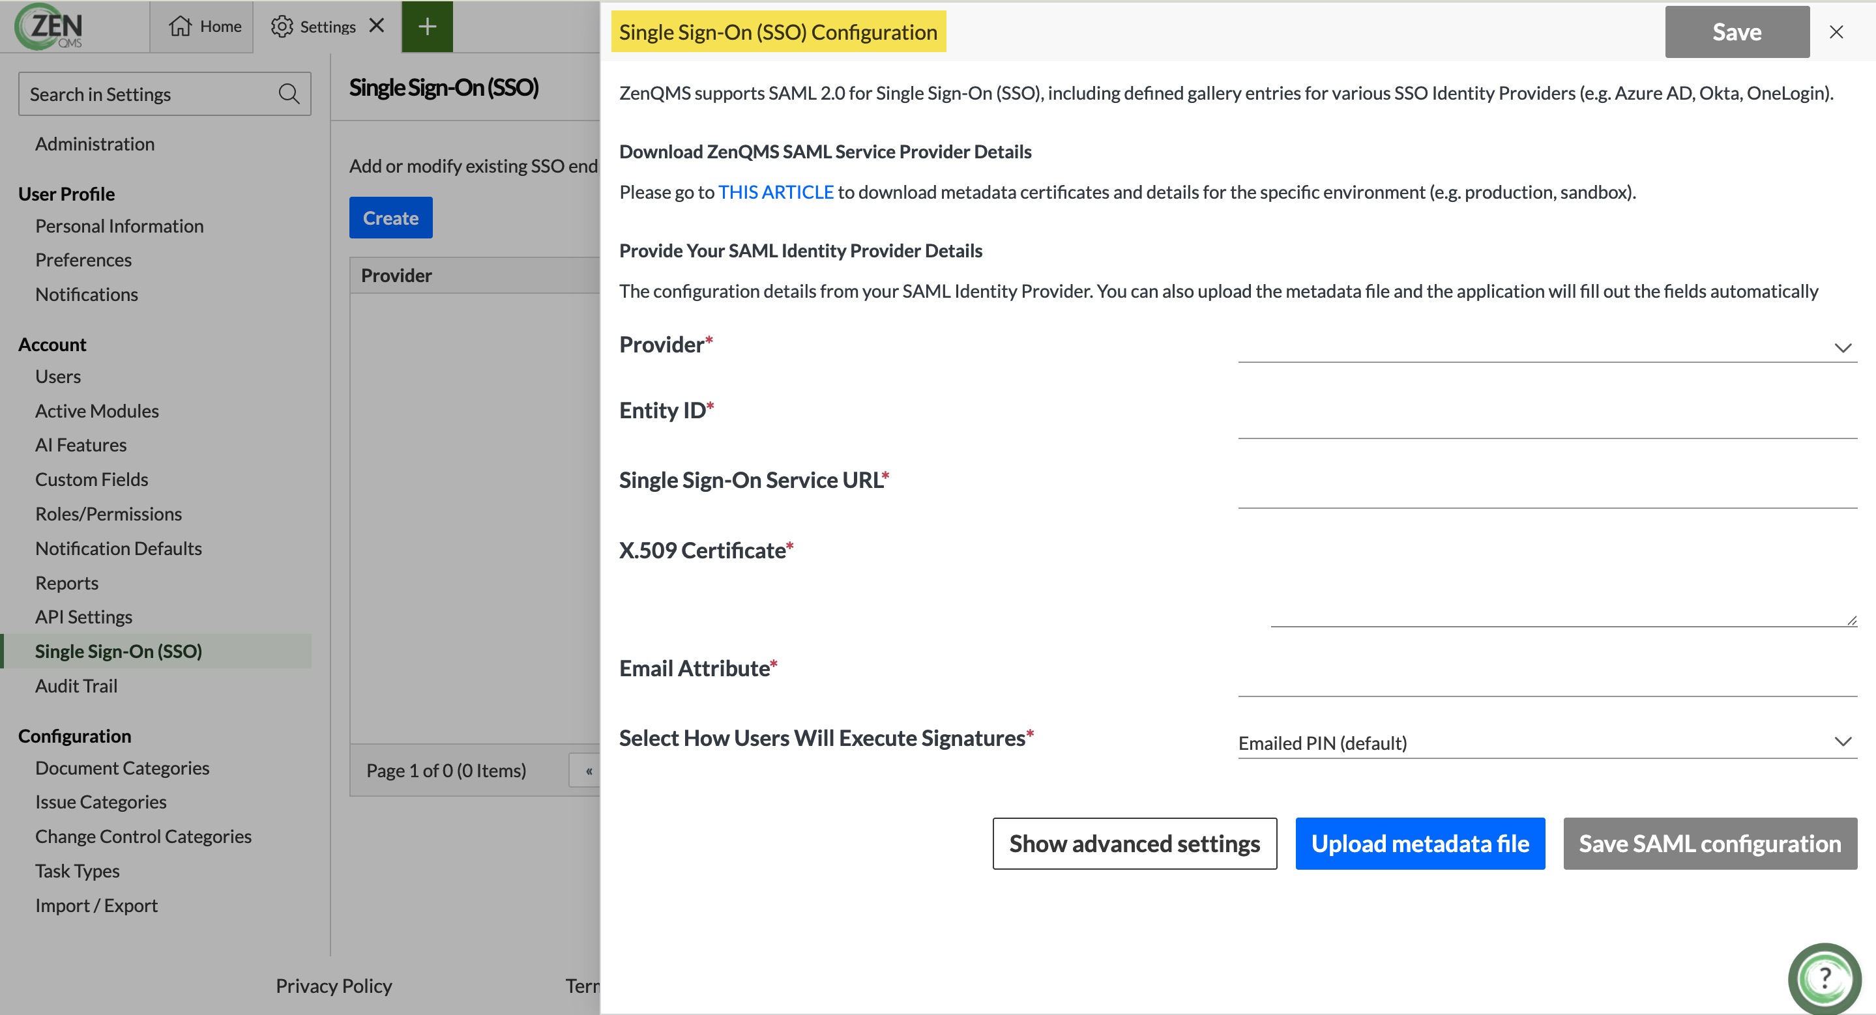Click the Account section heading
Screen dimensions: 1876x1015
52,344
